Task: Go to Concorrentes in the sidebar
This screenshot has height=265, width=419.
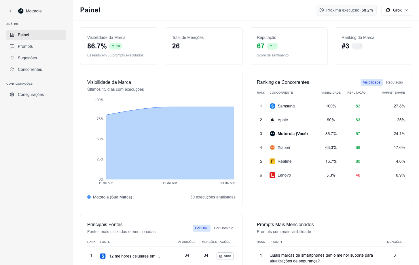Action: click(30, 69)
